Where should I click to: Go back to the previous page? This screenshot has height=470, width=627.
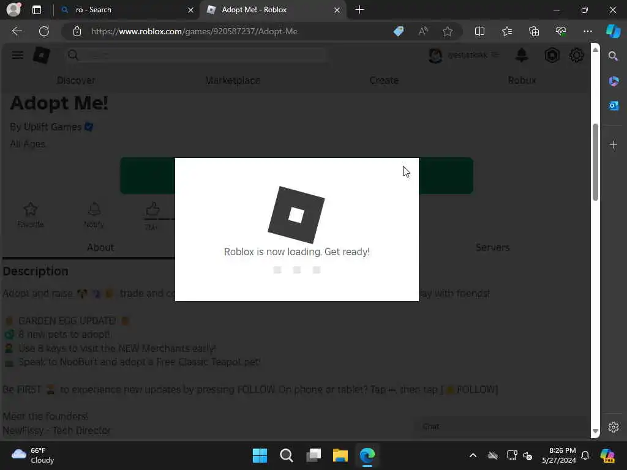coord(17,31)
